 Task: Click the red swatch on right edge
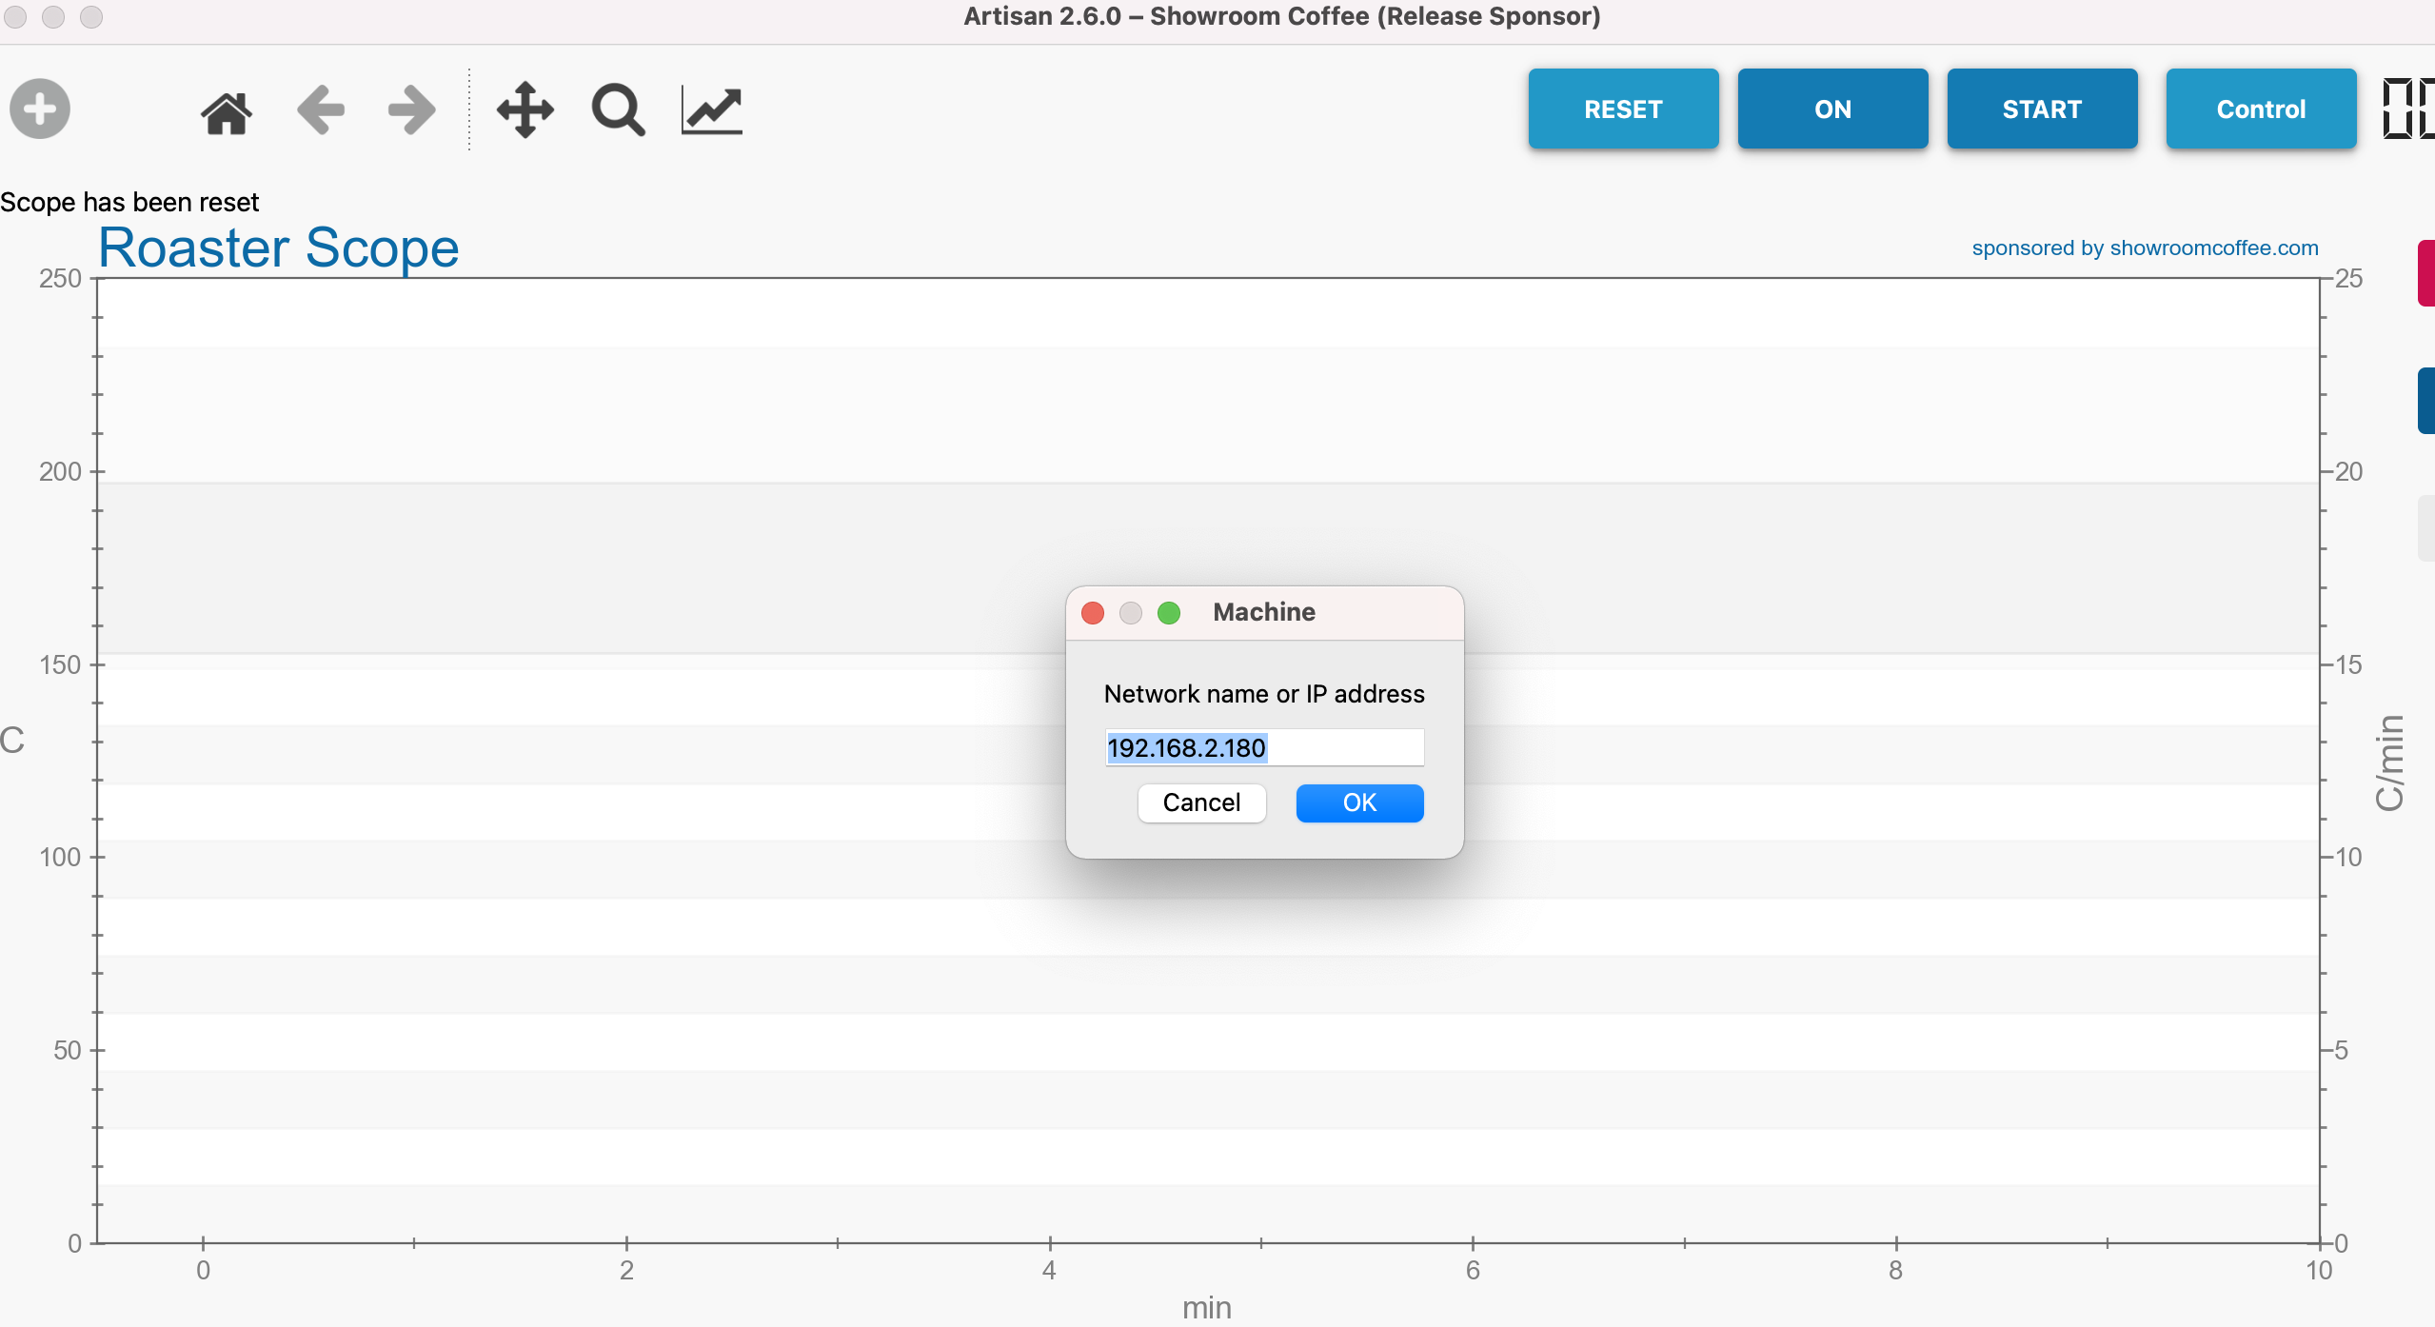2425,273
